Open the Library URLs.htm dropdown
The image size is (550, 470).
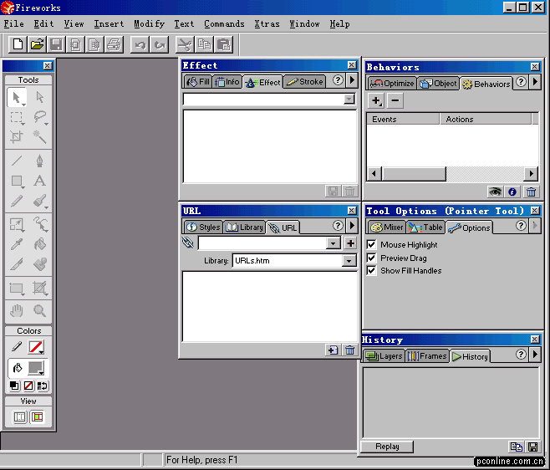pos(349,261)
